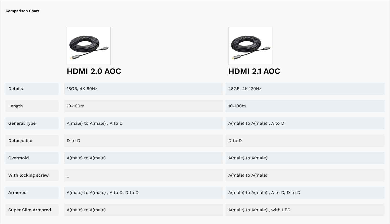Click the HDMI 2.0 AOC cable image
390x224 pixels.
[x=89, y=46]
